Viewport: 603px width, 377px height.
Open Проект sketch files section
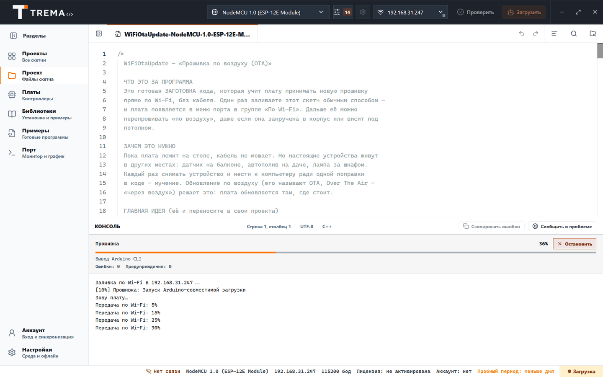pyautogui.click(x=44, y=76)
